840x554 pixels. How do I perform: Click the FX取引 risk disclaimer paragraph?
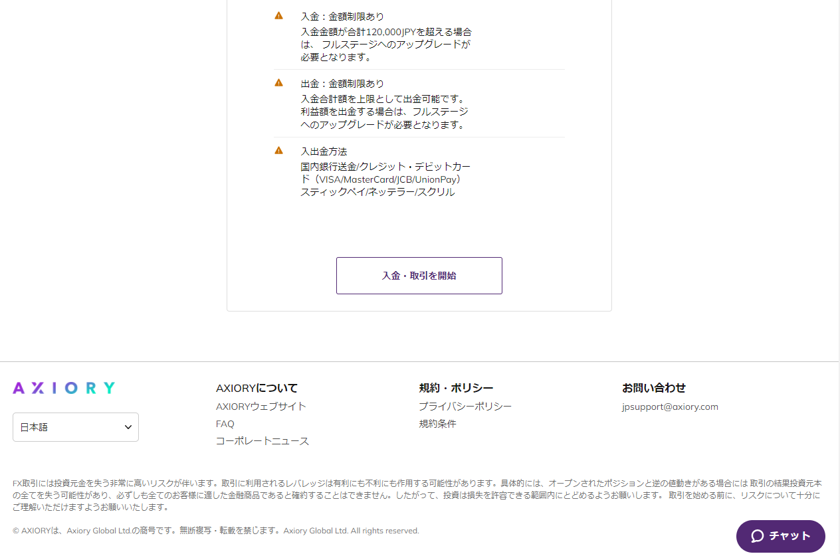pos(417,495)
